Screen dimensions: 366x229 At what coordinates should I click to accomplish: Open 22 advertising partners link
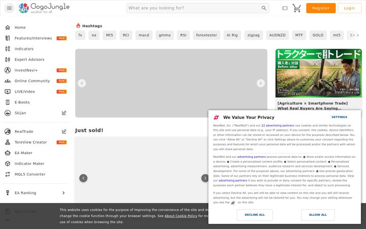click(x=278, y=126)
